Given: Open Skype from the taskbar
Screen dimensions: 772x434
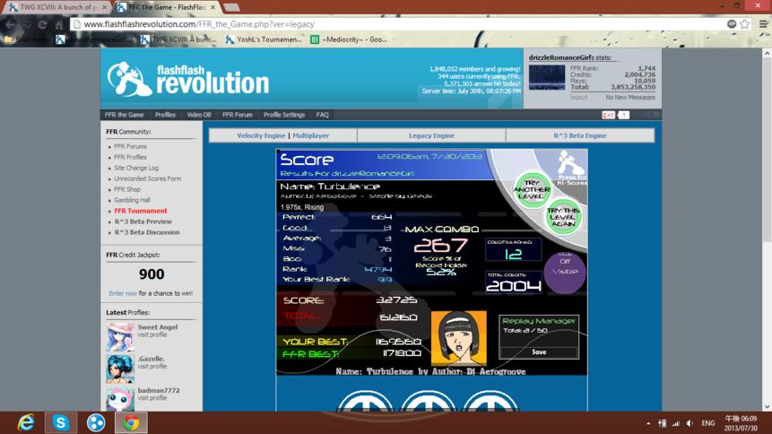Looking at the screenshot, I should [x=61, y=422].
